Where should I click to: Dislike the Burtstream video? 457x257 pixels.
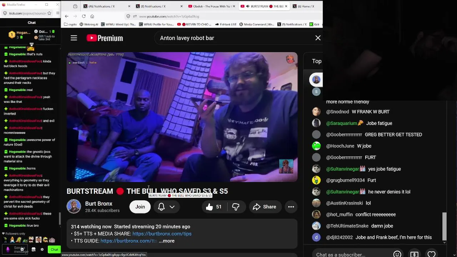click(x=236, y=207)
